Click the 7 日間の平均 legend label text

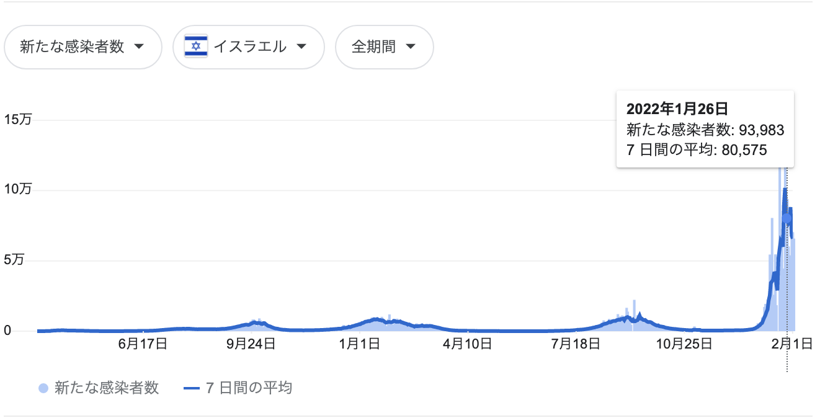[247, 389]
